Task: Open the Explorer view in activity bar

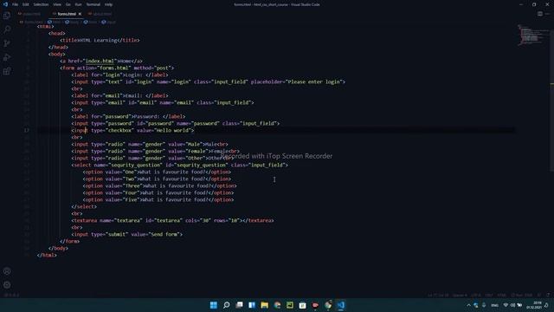Action: 7,16
